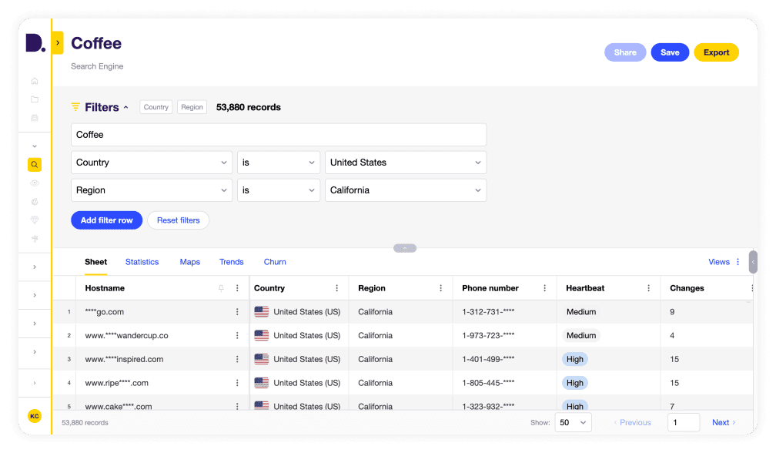Image resolution: width=776 pixels, height=453 pixels.
Task: Switch to the Statistics tab
Action: point(142,262)
